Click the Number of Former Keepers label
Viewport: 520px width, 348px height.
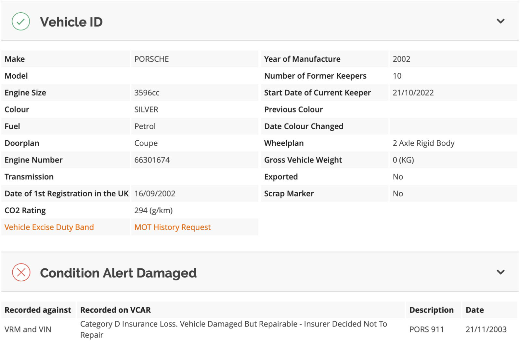click(x=315, y=76)
